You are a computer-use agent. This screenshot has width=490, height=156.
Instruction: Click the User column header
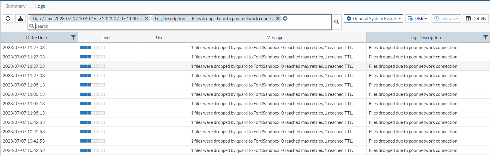pyautogui.click(x=160, y=37)
